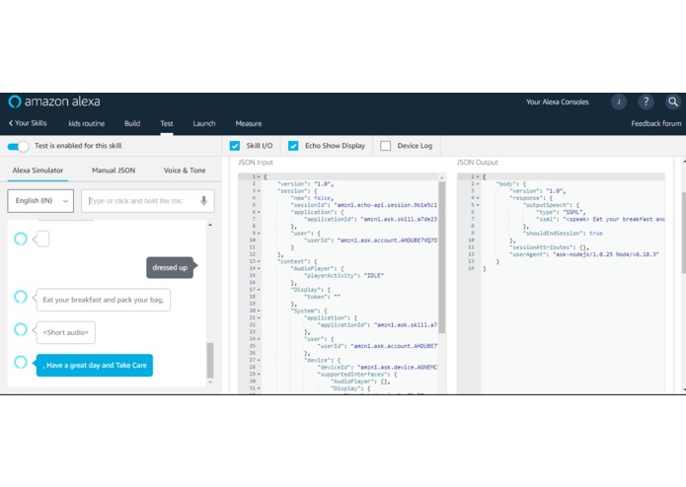Click the JSON Input vertical scrollbar

point(442,257)
